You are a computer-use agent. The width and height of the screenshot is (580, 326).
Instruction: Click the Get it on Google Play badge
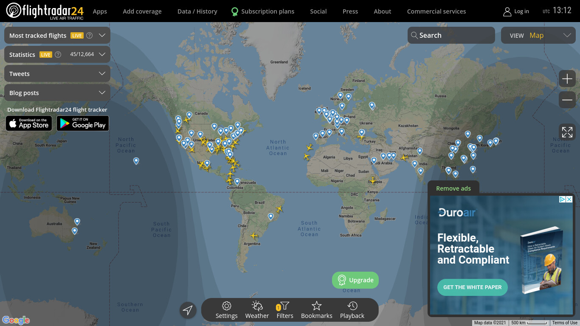(x=83, y=124)
